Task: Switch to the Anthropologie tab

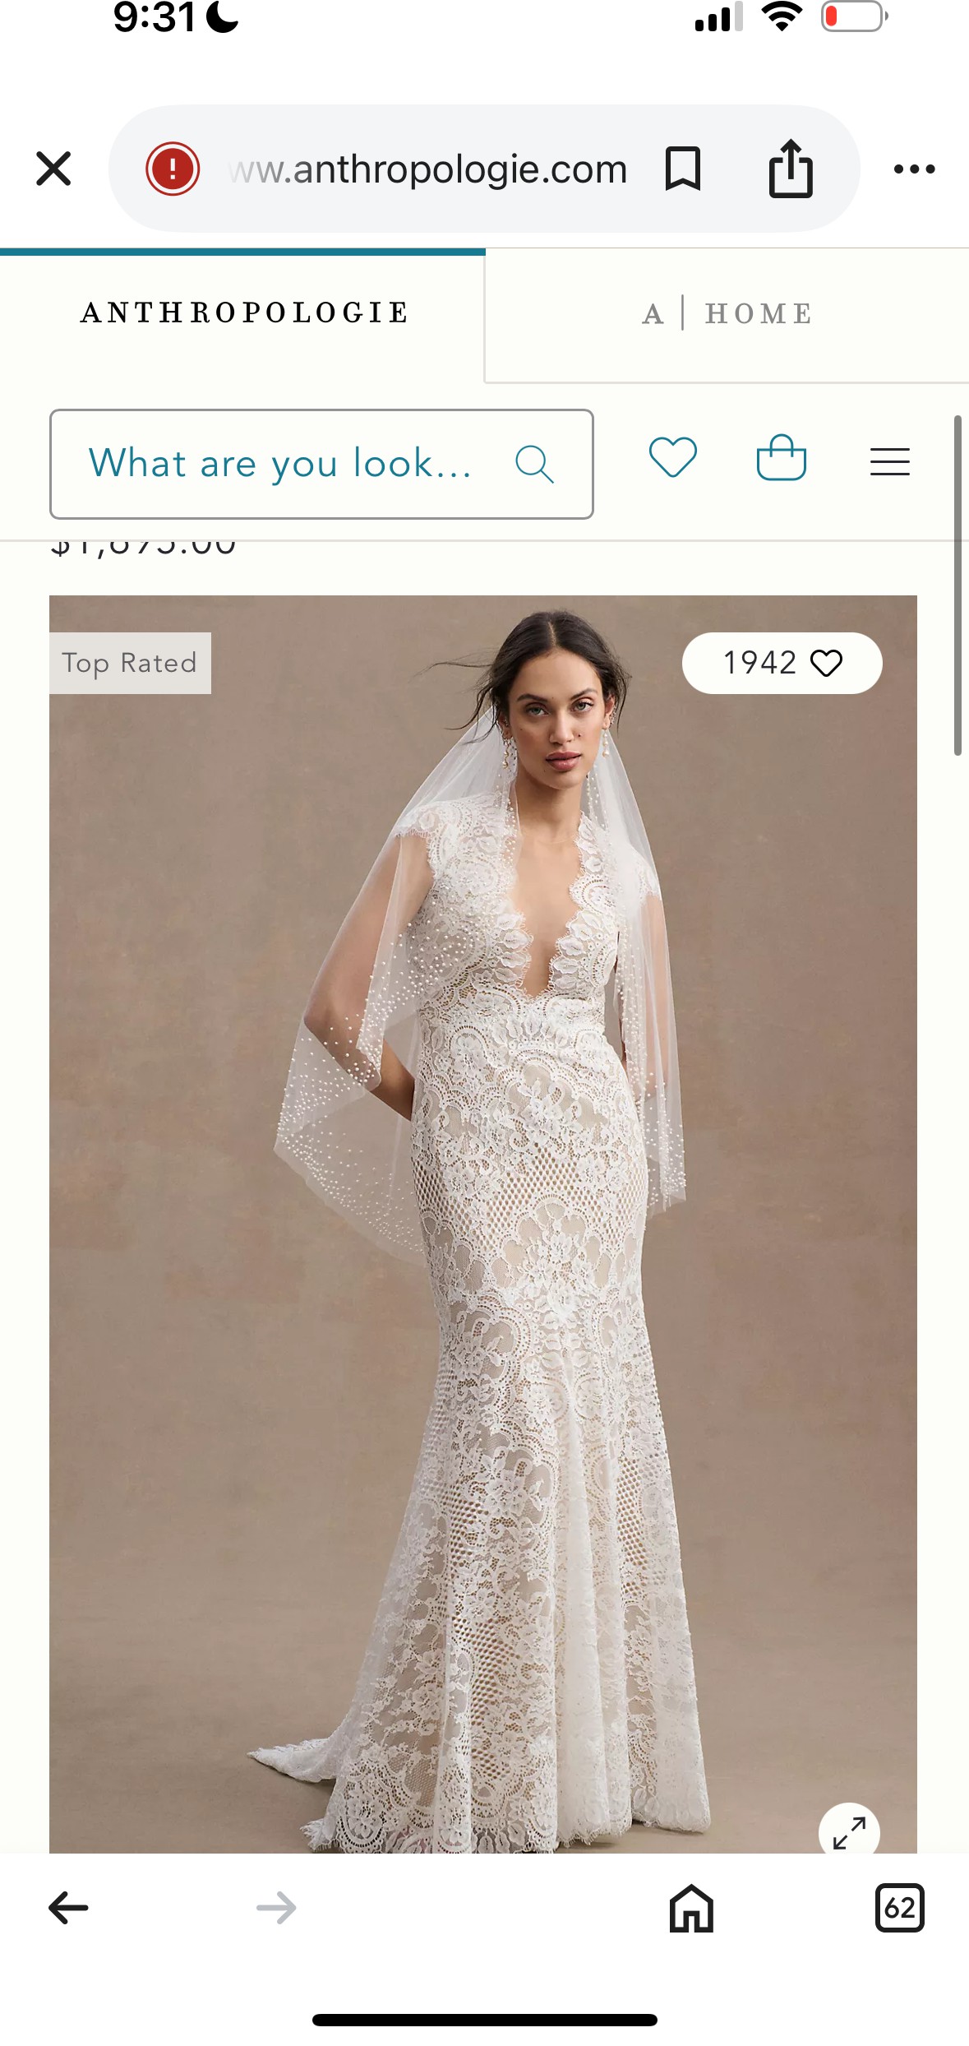Action: point(242,313)
